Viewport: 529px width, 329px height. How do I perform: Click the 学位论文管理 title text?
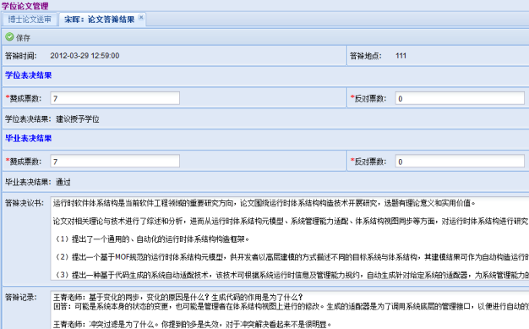(25, 6)
